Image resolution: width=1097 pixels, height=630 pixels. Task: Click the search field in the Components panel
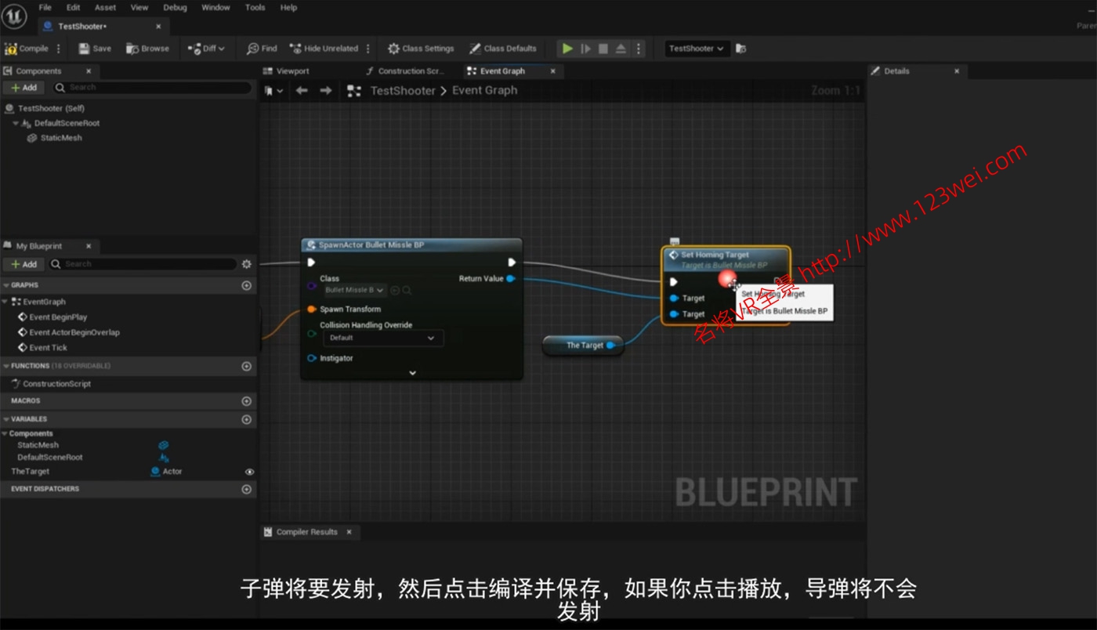[x=153, y=87]
